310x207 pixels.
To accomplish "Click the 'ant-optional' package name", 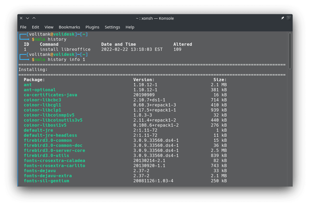I will coord(40,90).
